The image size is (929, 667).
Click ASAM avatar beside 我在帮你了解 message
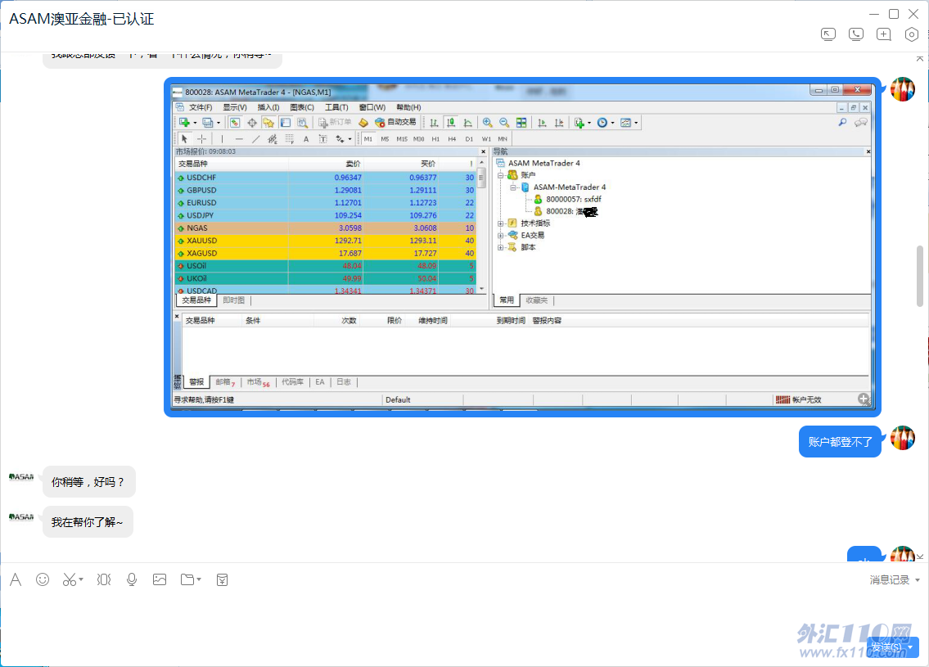(21, 517)
